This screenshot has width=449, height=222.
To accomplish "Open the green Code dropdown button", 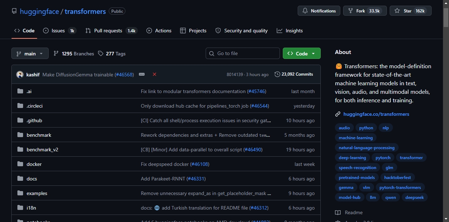I will [x=302, y=53].
